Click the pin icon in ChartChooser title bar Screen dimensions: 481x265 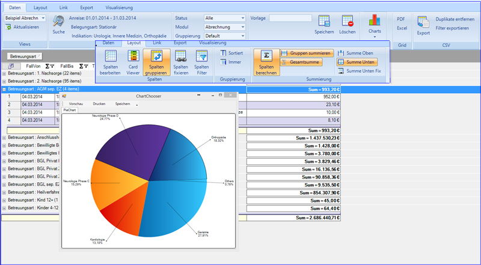point(199,96)
